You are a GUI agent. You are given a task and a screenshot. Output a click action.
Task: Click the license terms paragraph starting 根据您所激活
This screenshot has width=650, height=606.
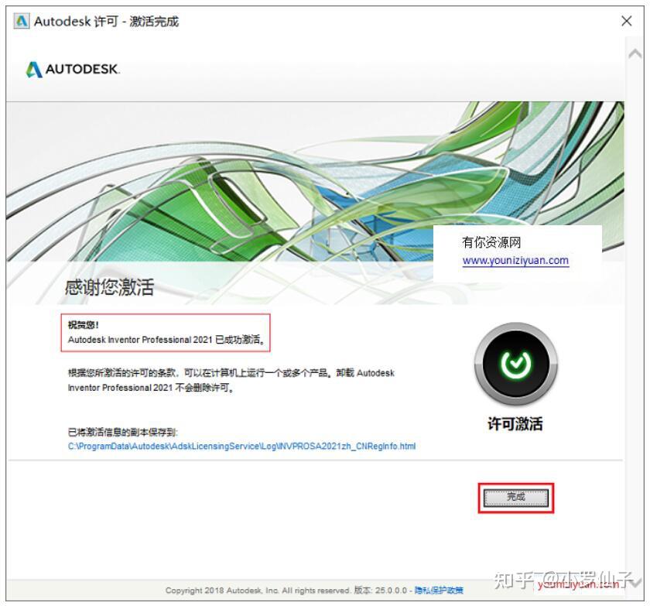[231, 381]
